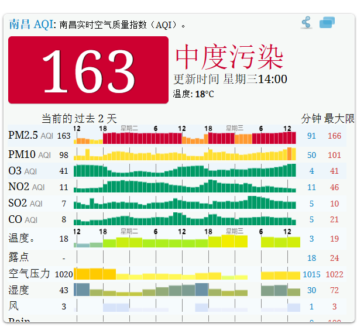Click humidity min value 30
This screenshot has height=327, width=357.
311,290
